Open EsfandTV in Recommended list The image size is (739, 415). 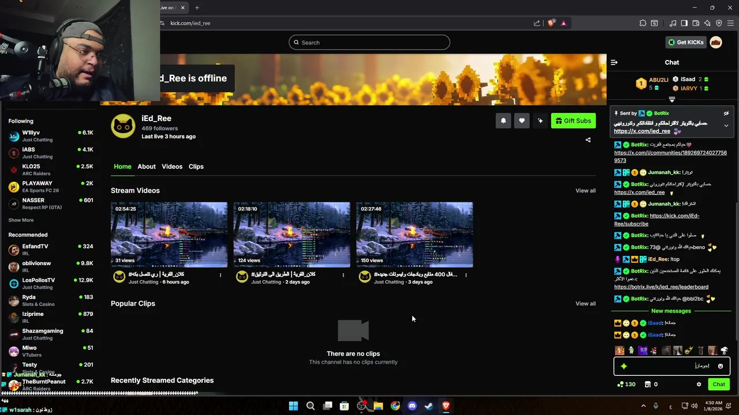click(51, 250)
